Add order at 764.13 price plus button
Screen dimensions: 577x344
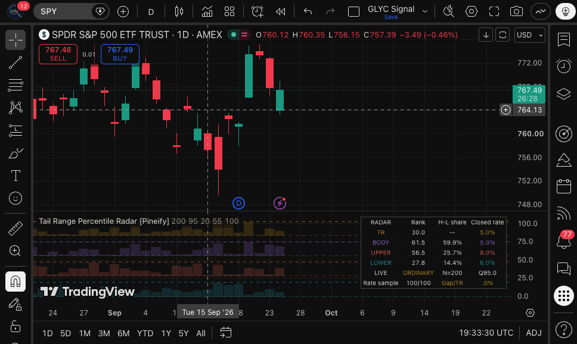click(x=505, y=110)
